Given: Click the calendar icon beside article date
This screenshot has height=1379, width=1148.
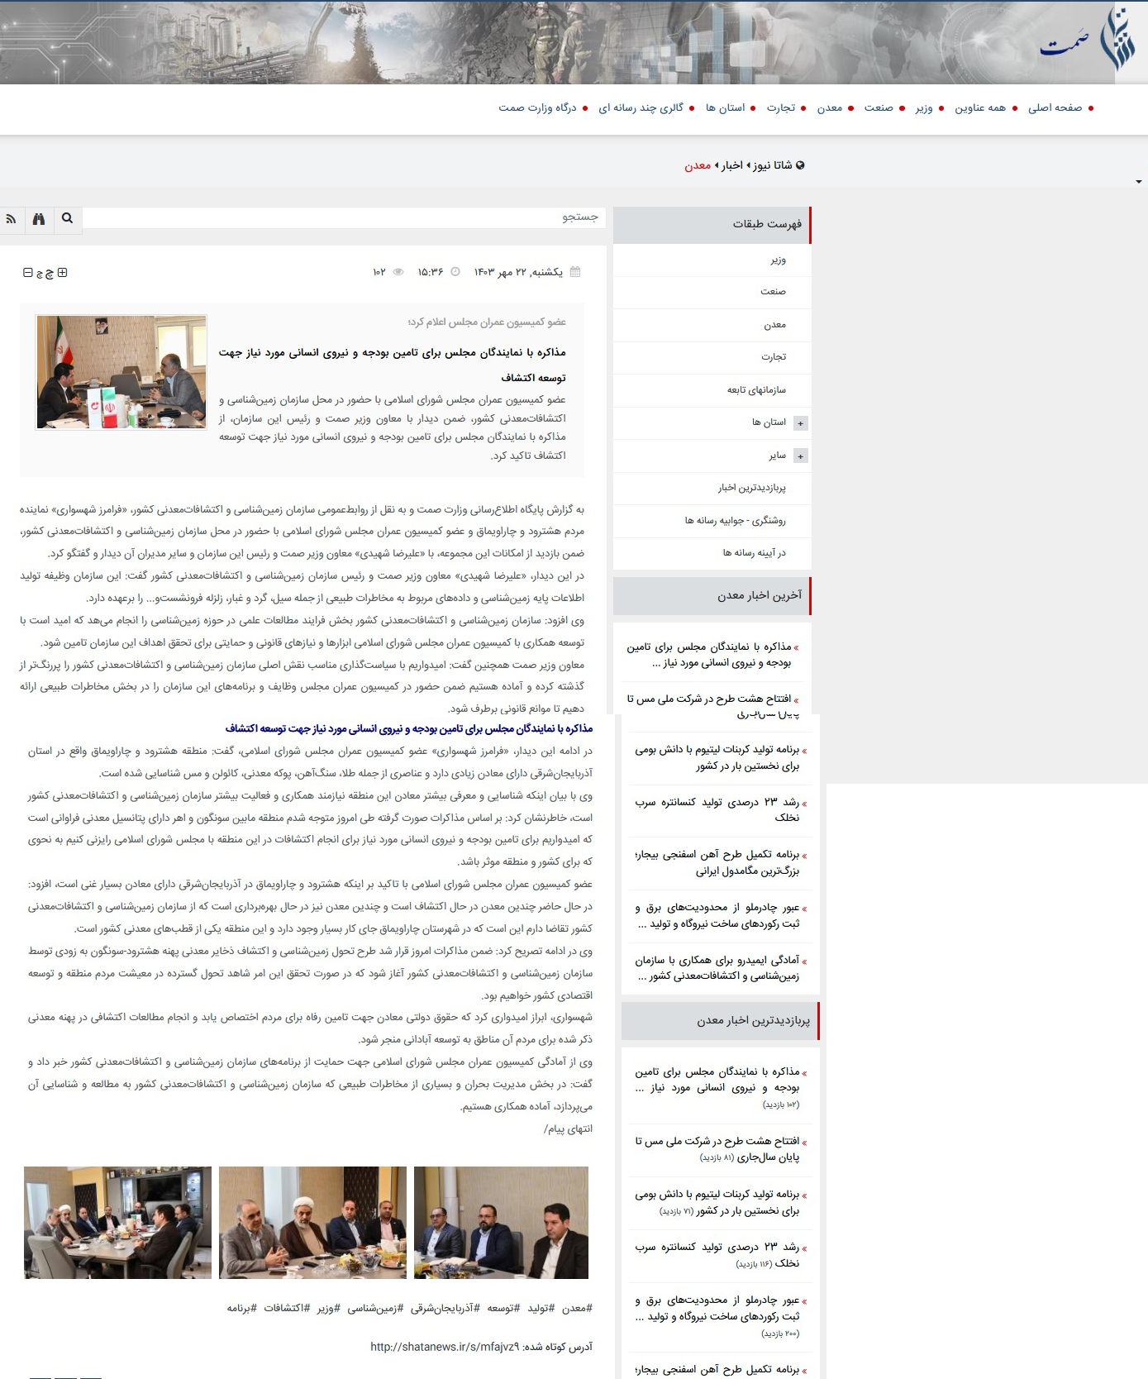Looking at the screenshot, I should pyautogui.click(x=576, y=272).
